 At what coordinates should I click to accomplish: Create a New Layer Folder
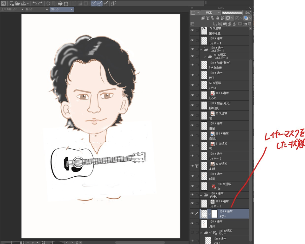[x=225, y=24]
